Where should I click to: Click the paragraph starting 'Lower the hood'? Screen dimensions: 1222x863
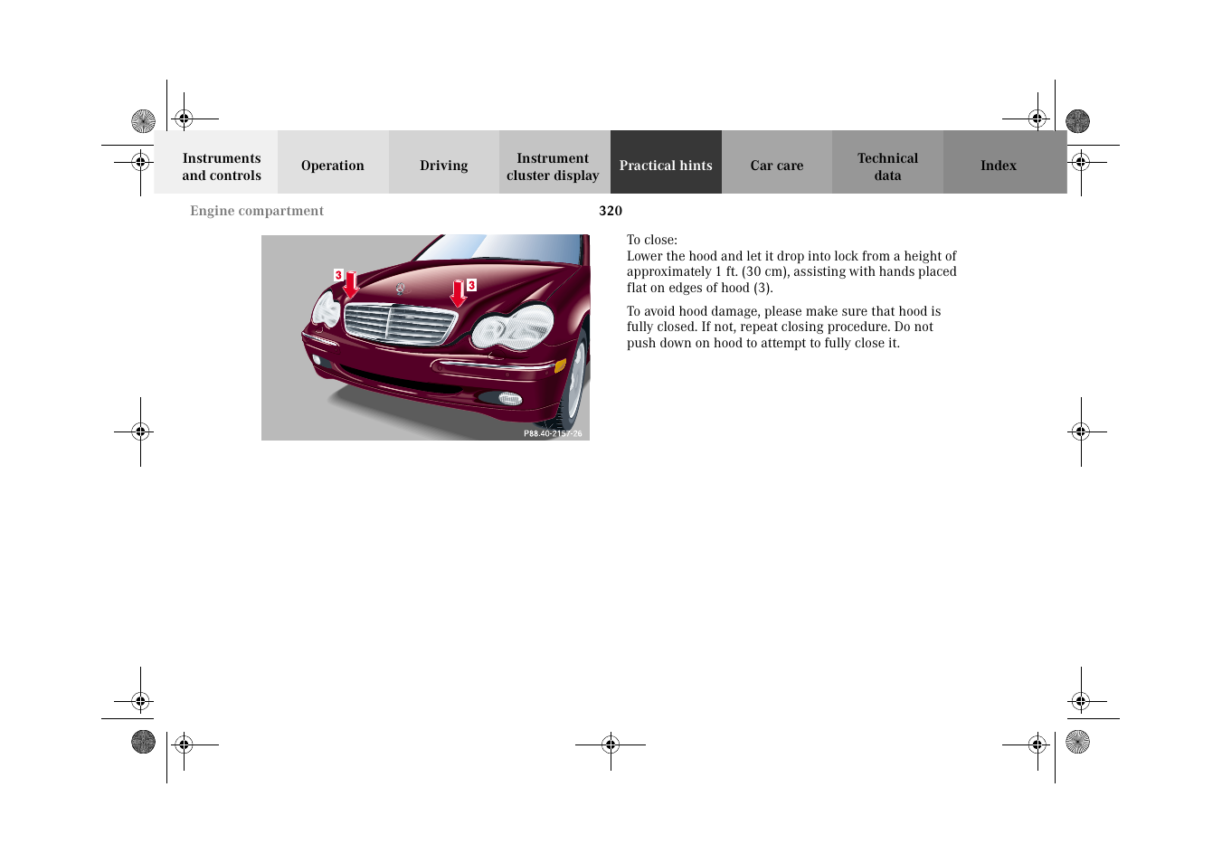(791, 271)
